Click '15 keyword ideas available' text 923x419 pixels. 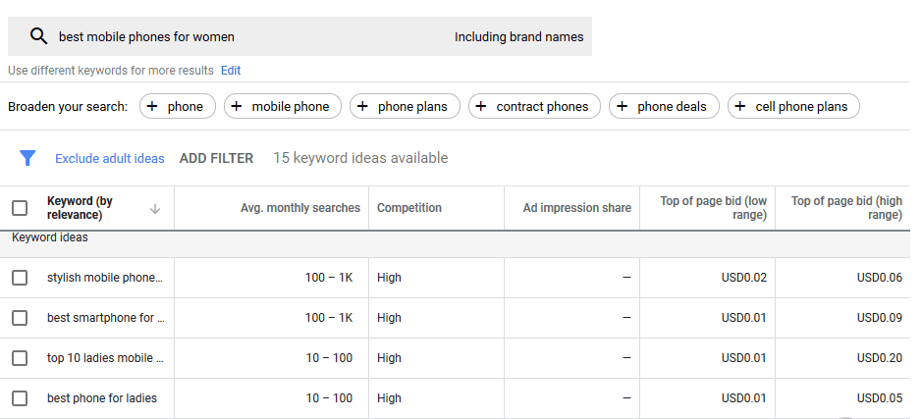point(360,158)
